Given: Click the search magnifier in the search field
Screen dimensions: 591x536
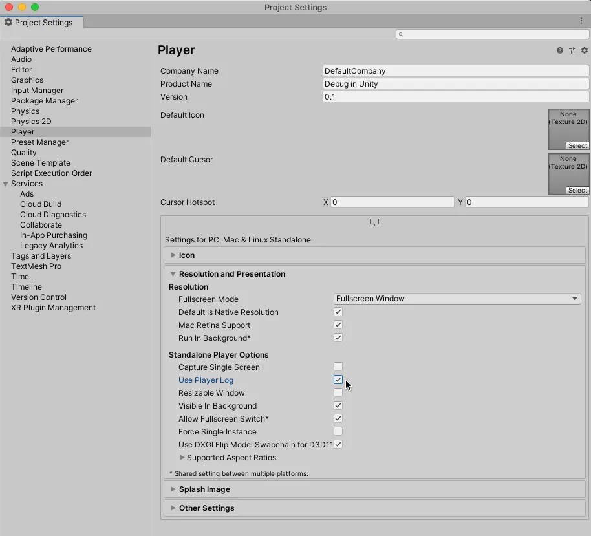Looking at the screenshot, I should (x=401, y=34).
